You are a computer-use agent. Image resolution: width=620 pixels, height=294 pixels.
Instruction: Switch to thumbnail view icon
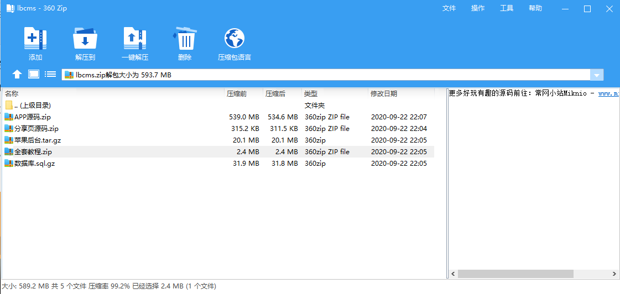pyautogui.click(x=34, y=74)
